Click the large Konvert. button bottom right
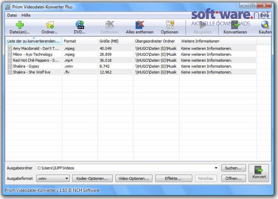 click(x=259, y=173)
